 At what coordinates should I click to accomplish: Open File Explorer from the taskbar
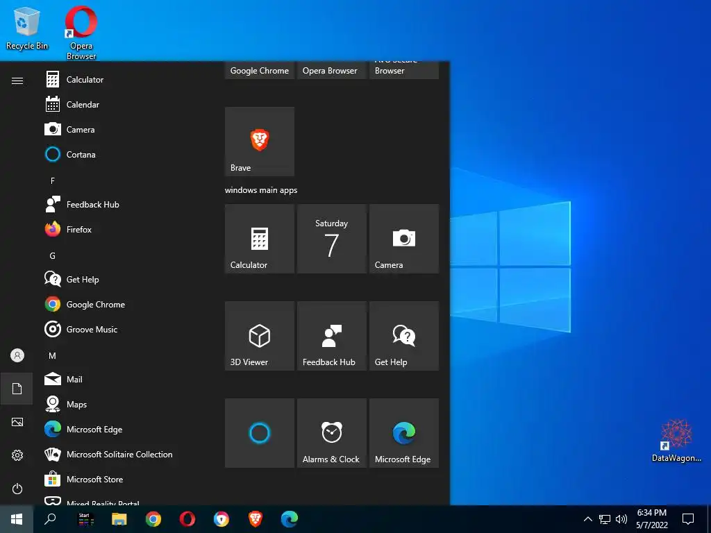coord(119,519)
